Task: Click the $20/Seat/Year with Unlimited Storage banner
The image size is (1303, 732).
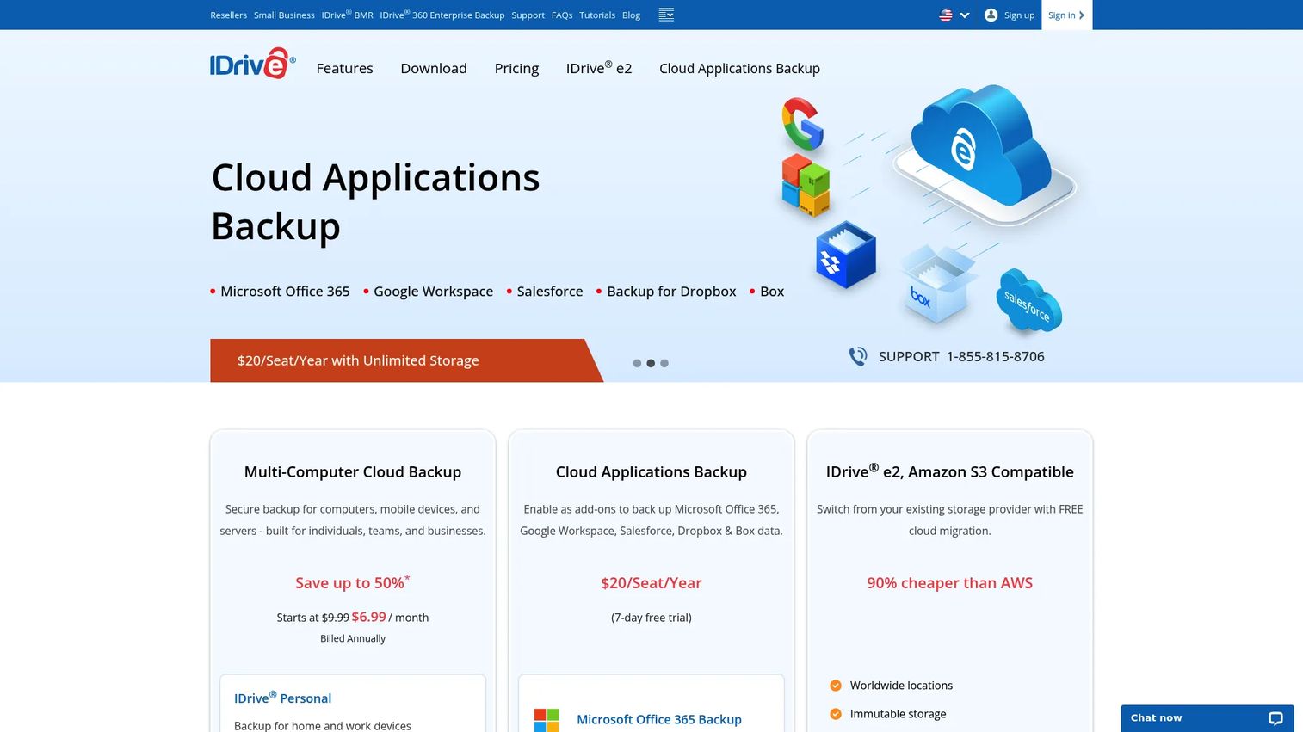Action: click(x=406, y=360)
